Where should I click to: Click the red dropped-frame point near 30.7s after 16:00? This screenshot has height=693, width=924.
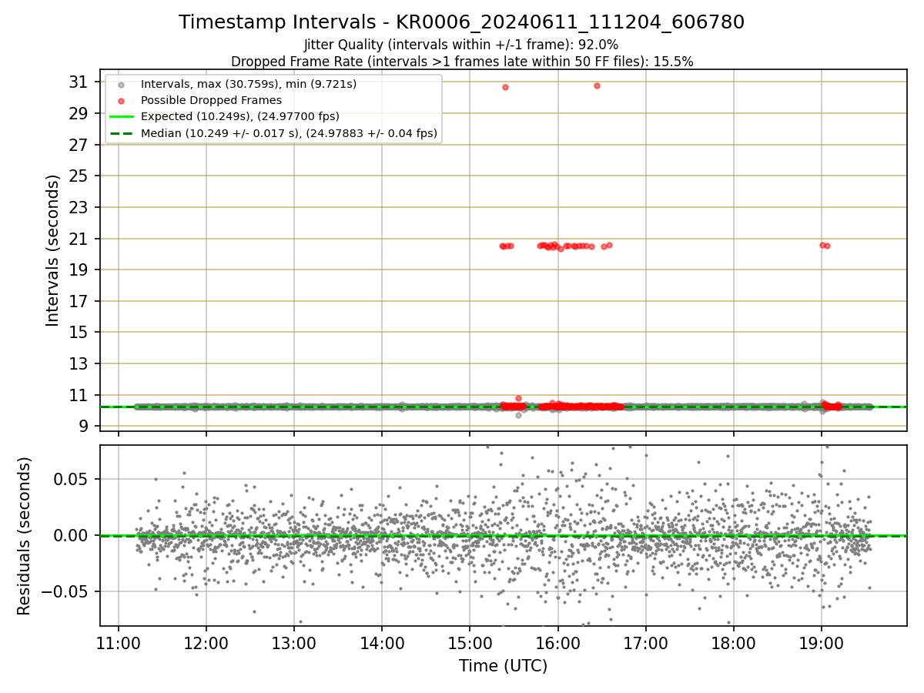coord(597,85)
